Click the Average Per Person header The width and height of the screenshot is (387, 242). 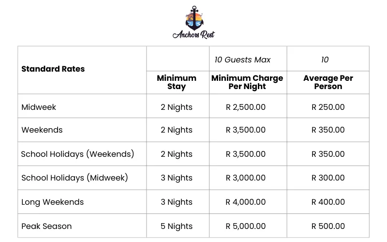click(328, 82)
